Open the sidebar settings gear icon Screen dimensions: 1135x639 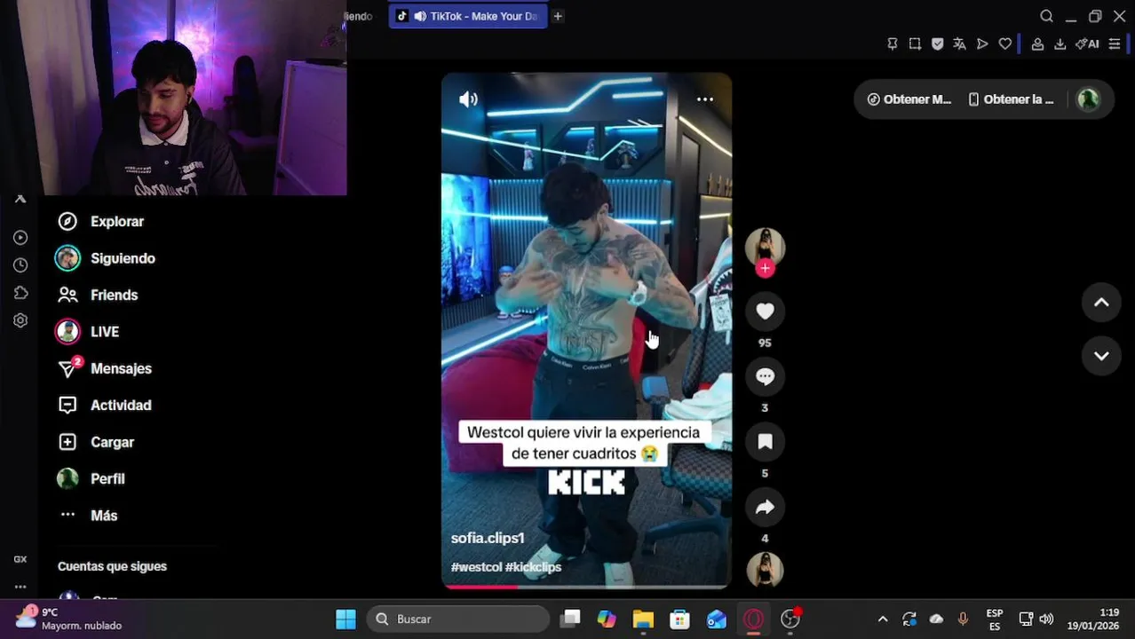tap(20, 320)
